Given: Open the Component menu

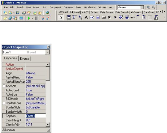Looking at the screenshot, I should click(x=55, y=7).
